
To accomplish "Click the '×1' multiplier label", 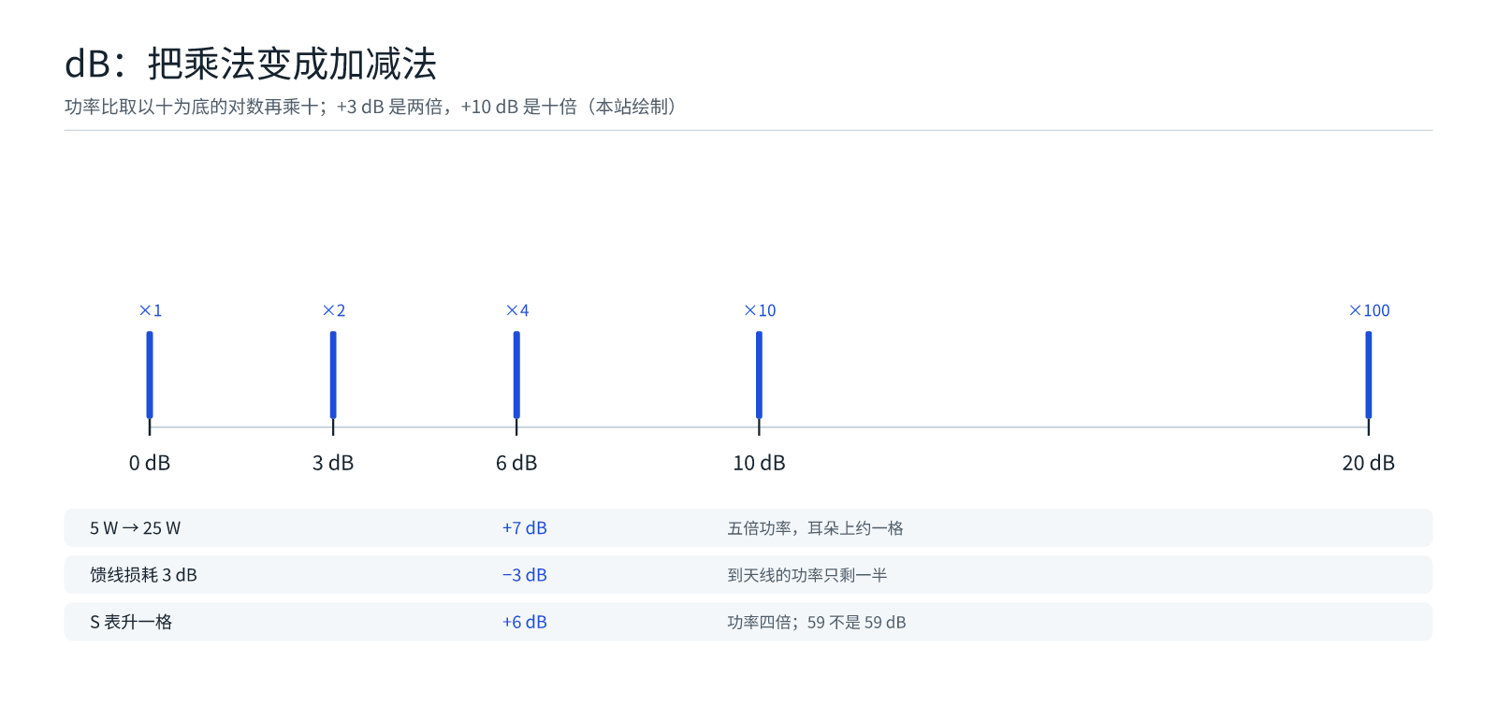I will (150, 310).
